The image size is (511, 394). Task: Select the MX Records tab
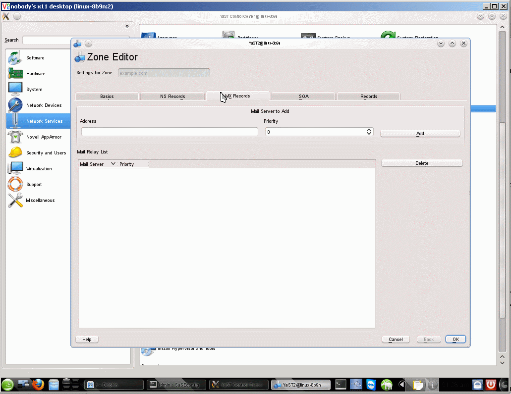(x=237, y=96)
